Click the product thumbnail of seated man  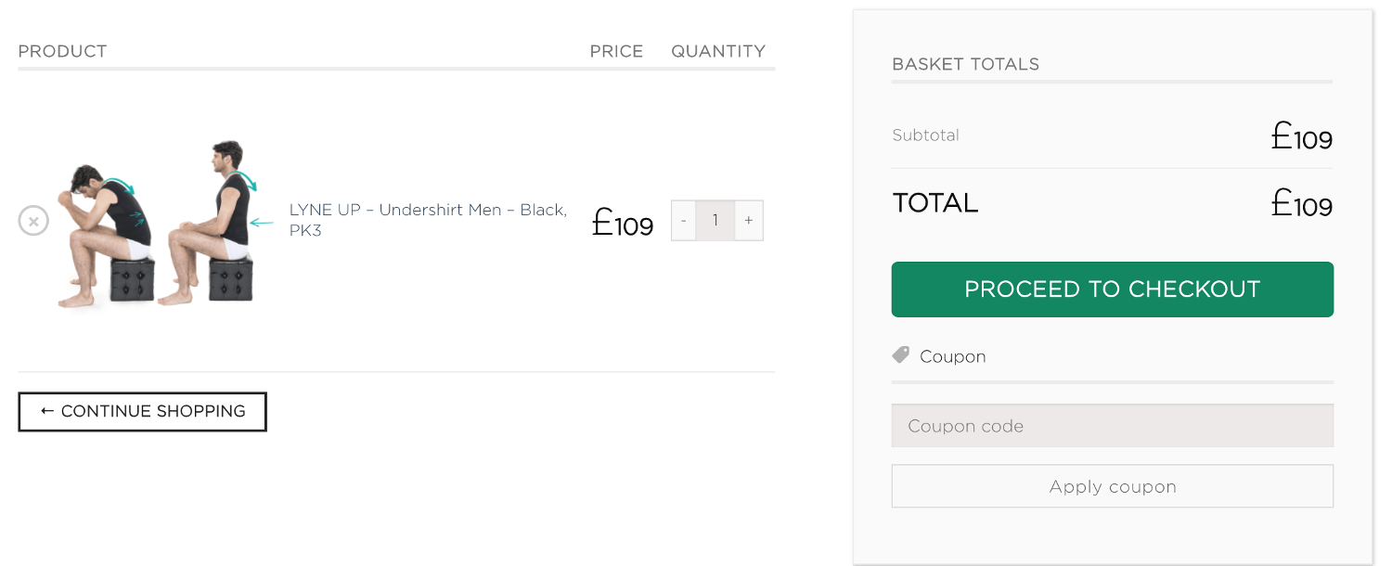tap(158, 223)
